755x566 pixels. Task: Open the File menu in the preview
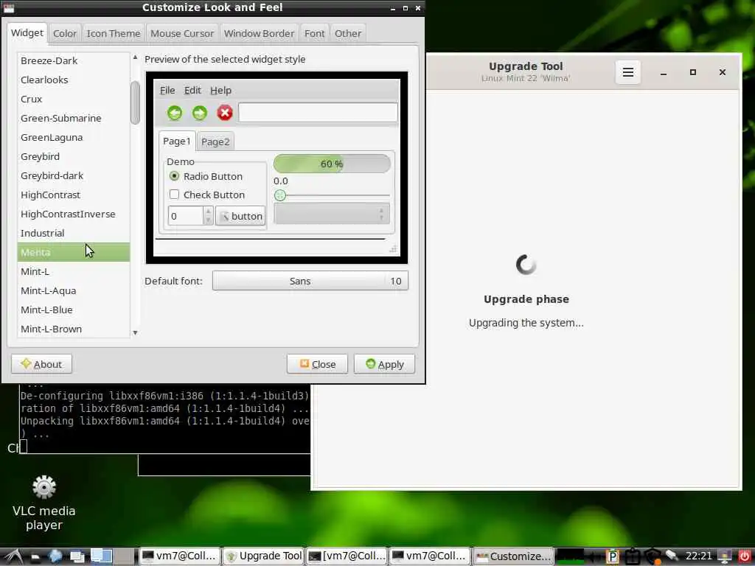click(x=167, y=91)
